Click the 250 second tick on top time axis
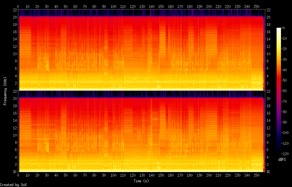 (x=256, y=6)
